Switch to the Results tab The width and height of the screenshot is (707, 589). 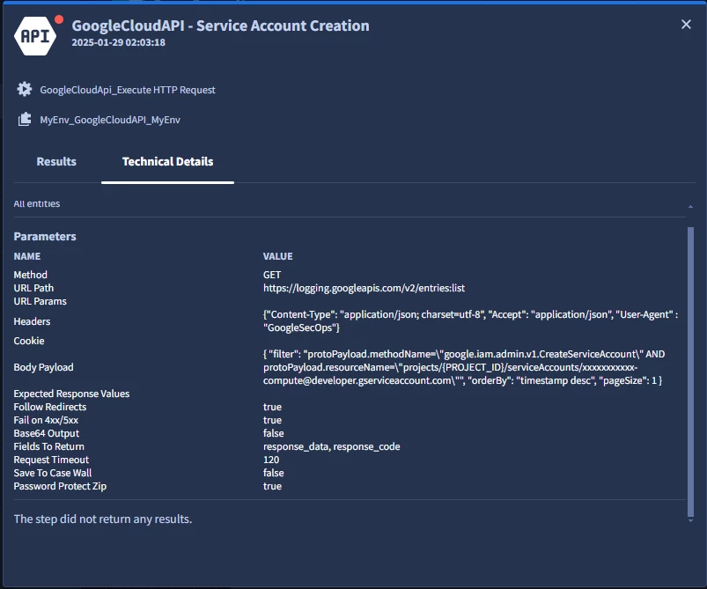pyautogui.click(x=56, y=161)
